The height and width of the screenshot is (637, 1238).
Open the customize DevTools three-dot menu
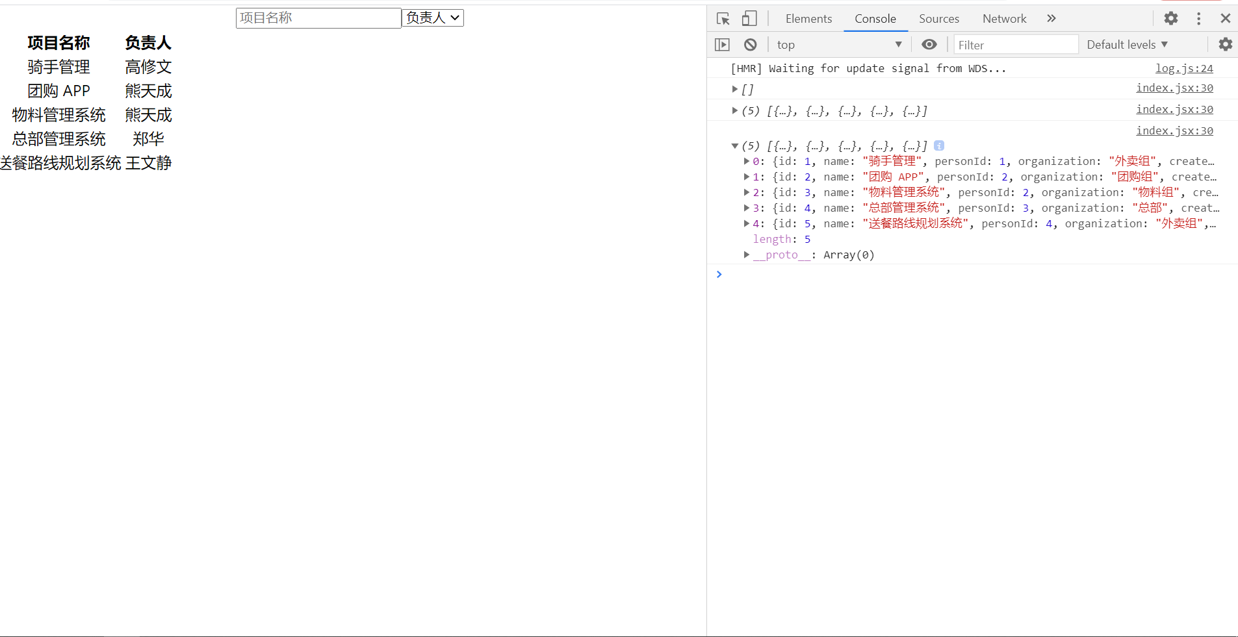click(x=1199, y=19)
